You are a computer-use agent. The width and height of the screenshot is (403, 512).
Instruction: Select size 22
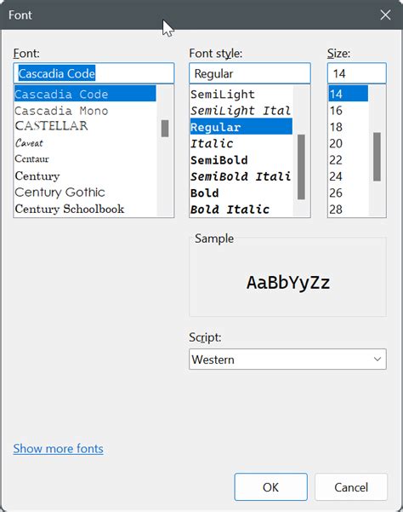(x=348, y=160)
